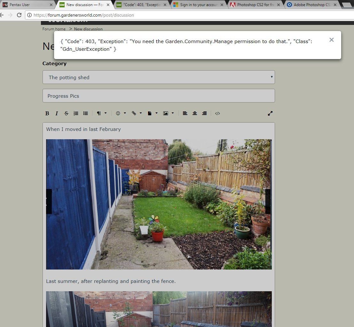
Task: Expand editor to full screen
Action: [270, 113]
